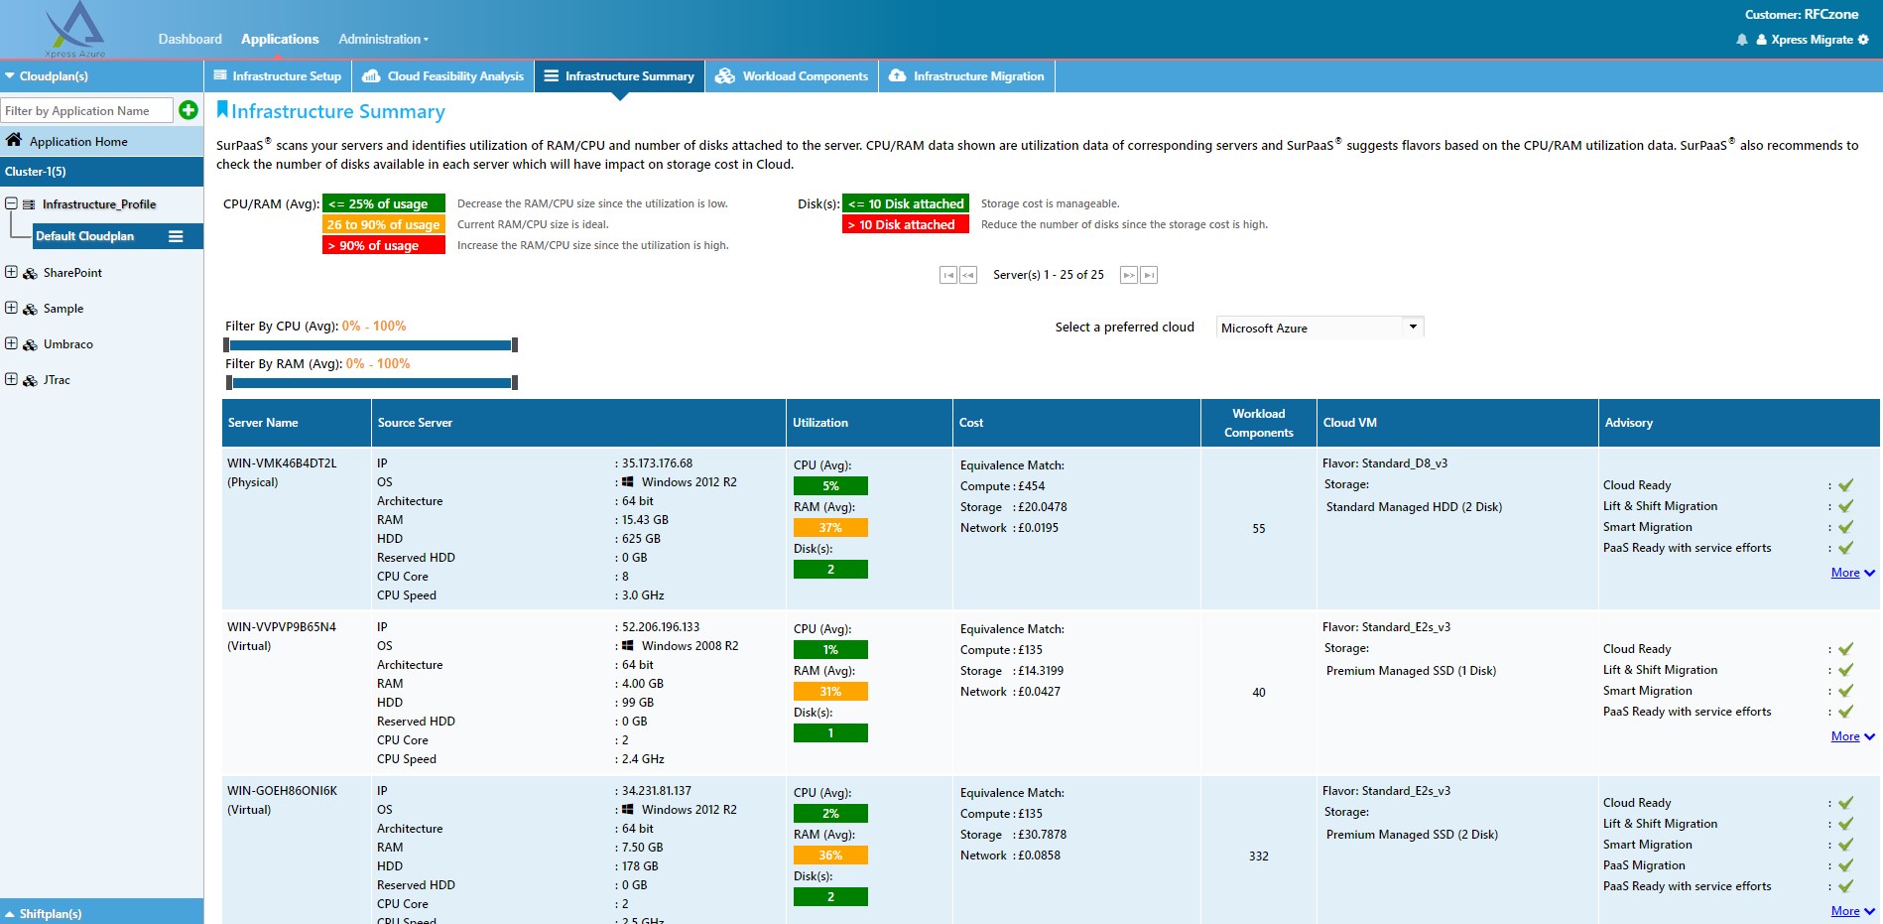Open the Applications menu
Viewport: 1883px width, 924px height.
[280, 40]
